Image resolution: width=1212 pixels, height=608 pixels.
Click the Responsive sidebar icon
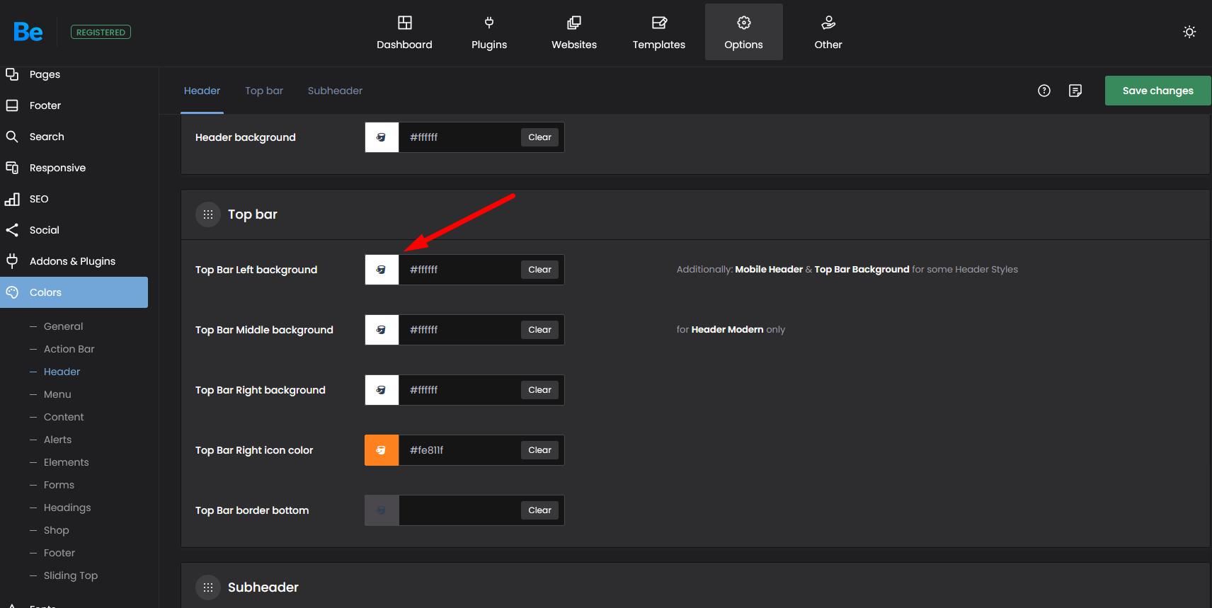pos(12,168)
